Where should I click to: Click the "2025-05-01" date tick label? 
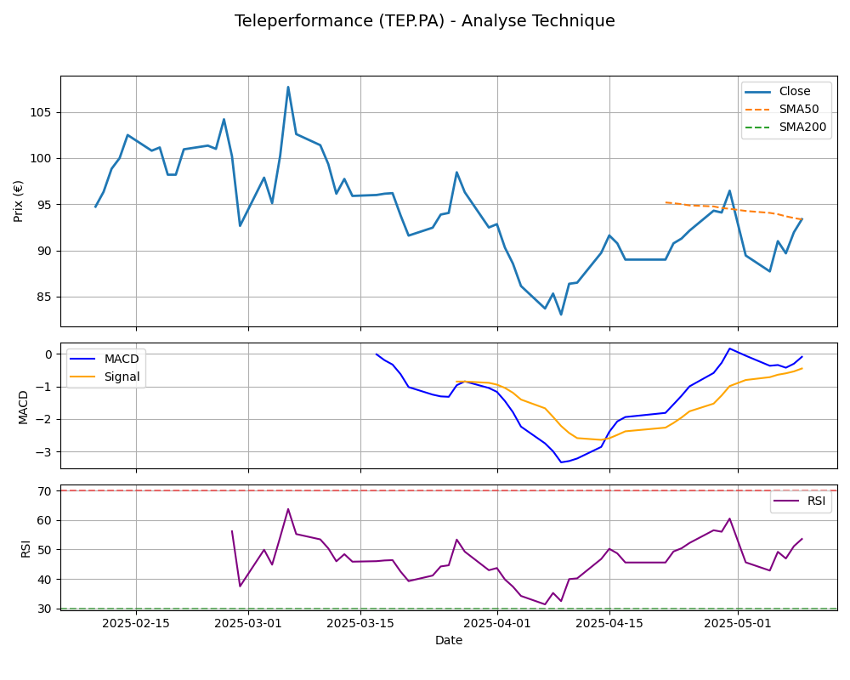pyautogui.click(x=738, y=624)
